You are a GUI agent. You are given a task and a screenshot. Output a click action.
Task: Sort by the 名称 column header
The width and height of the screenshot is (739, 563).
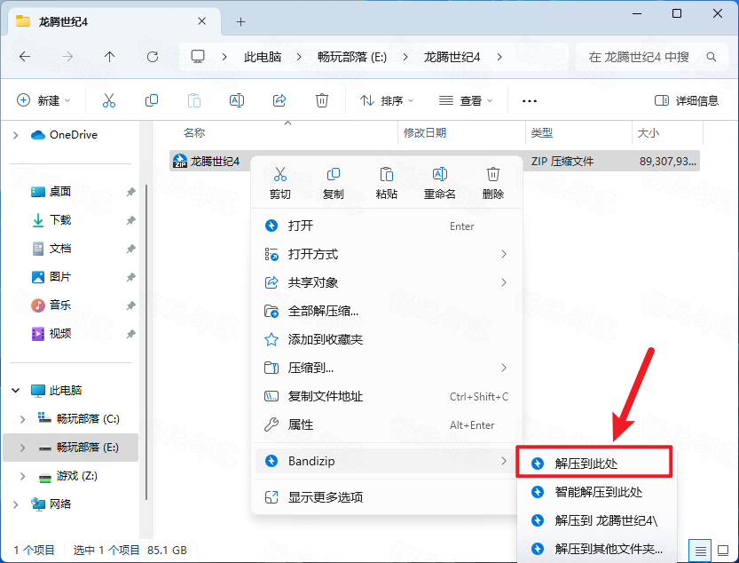pos(283,132)
